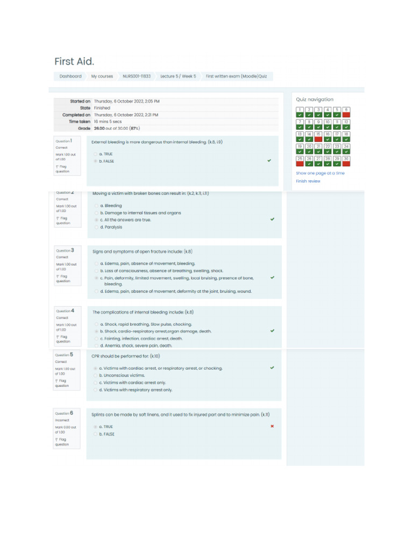Flag question 2
413x551 pixels.
(x=63, y=221)
